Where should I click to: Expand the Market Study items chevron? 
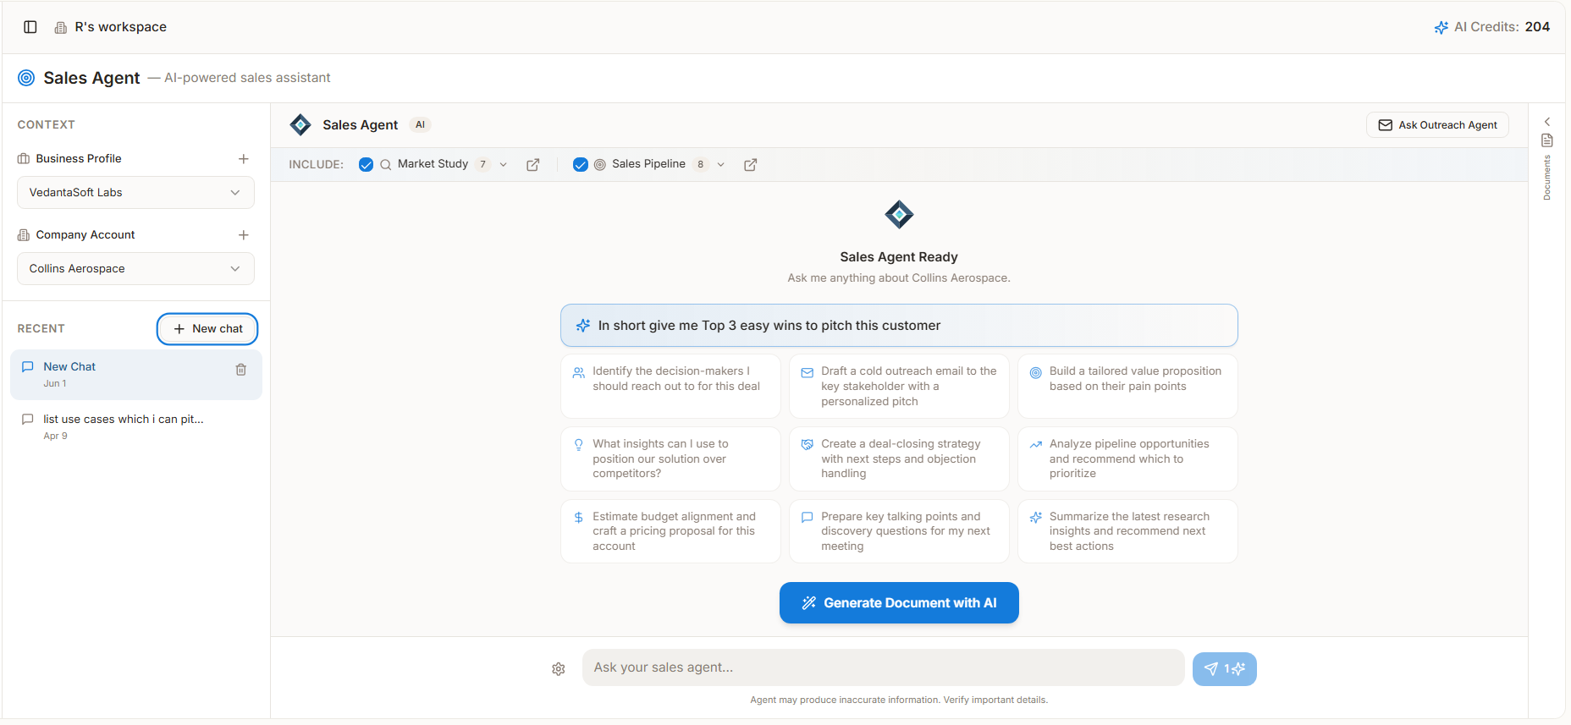point(504,165)
